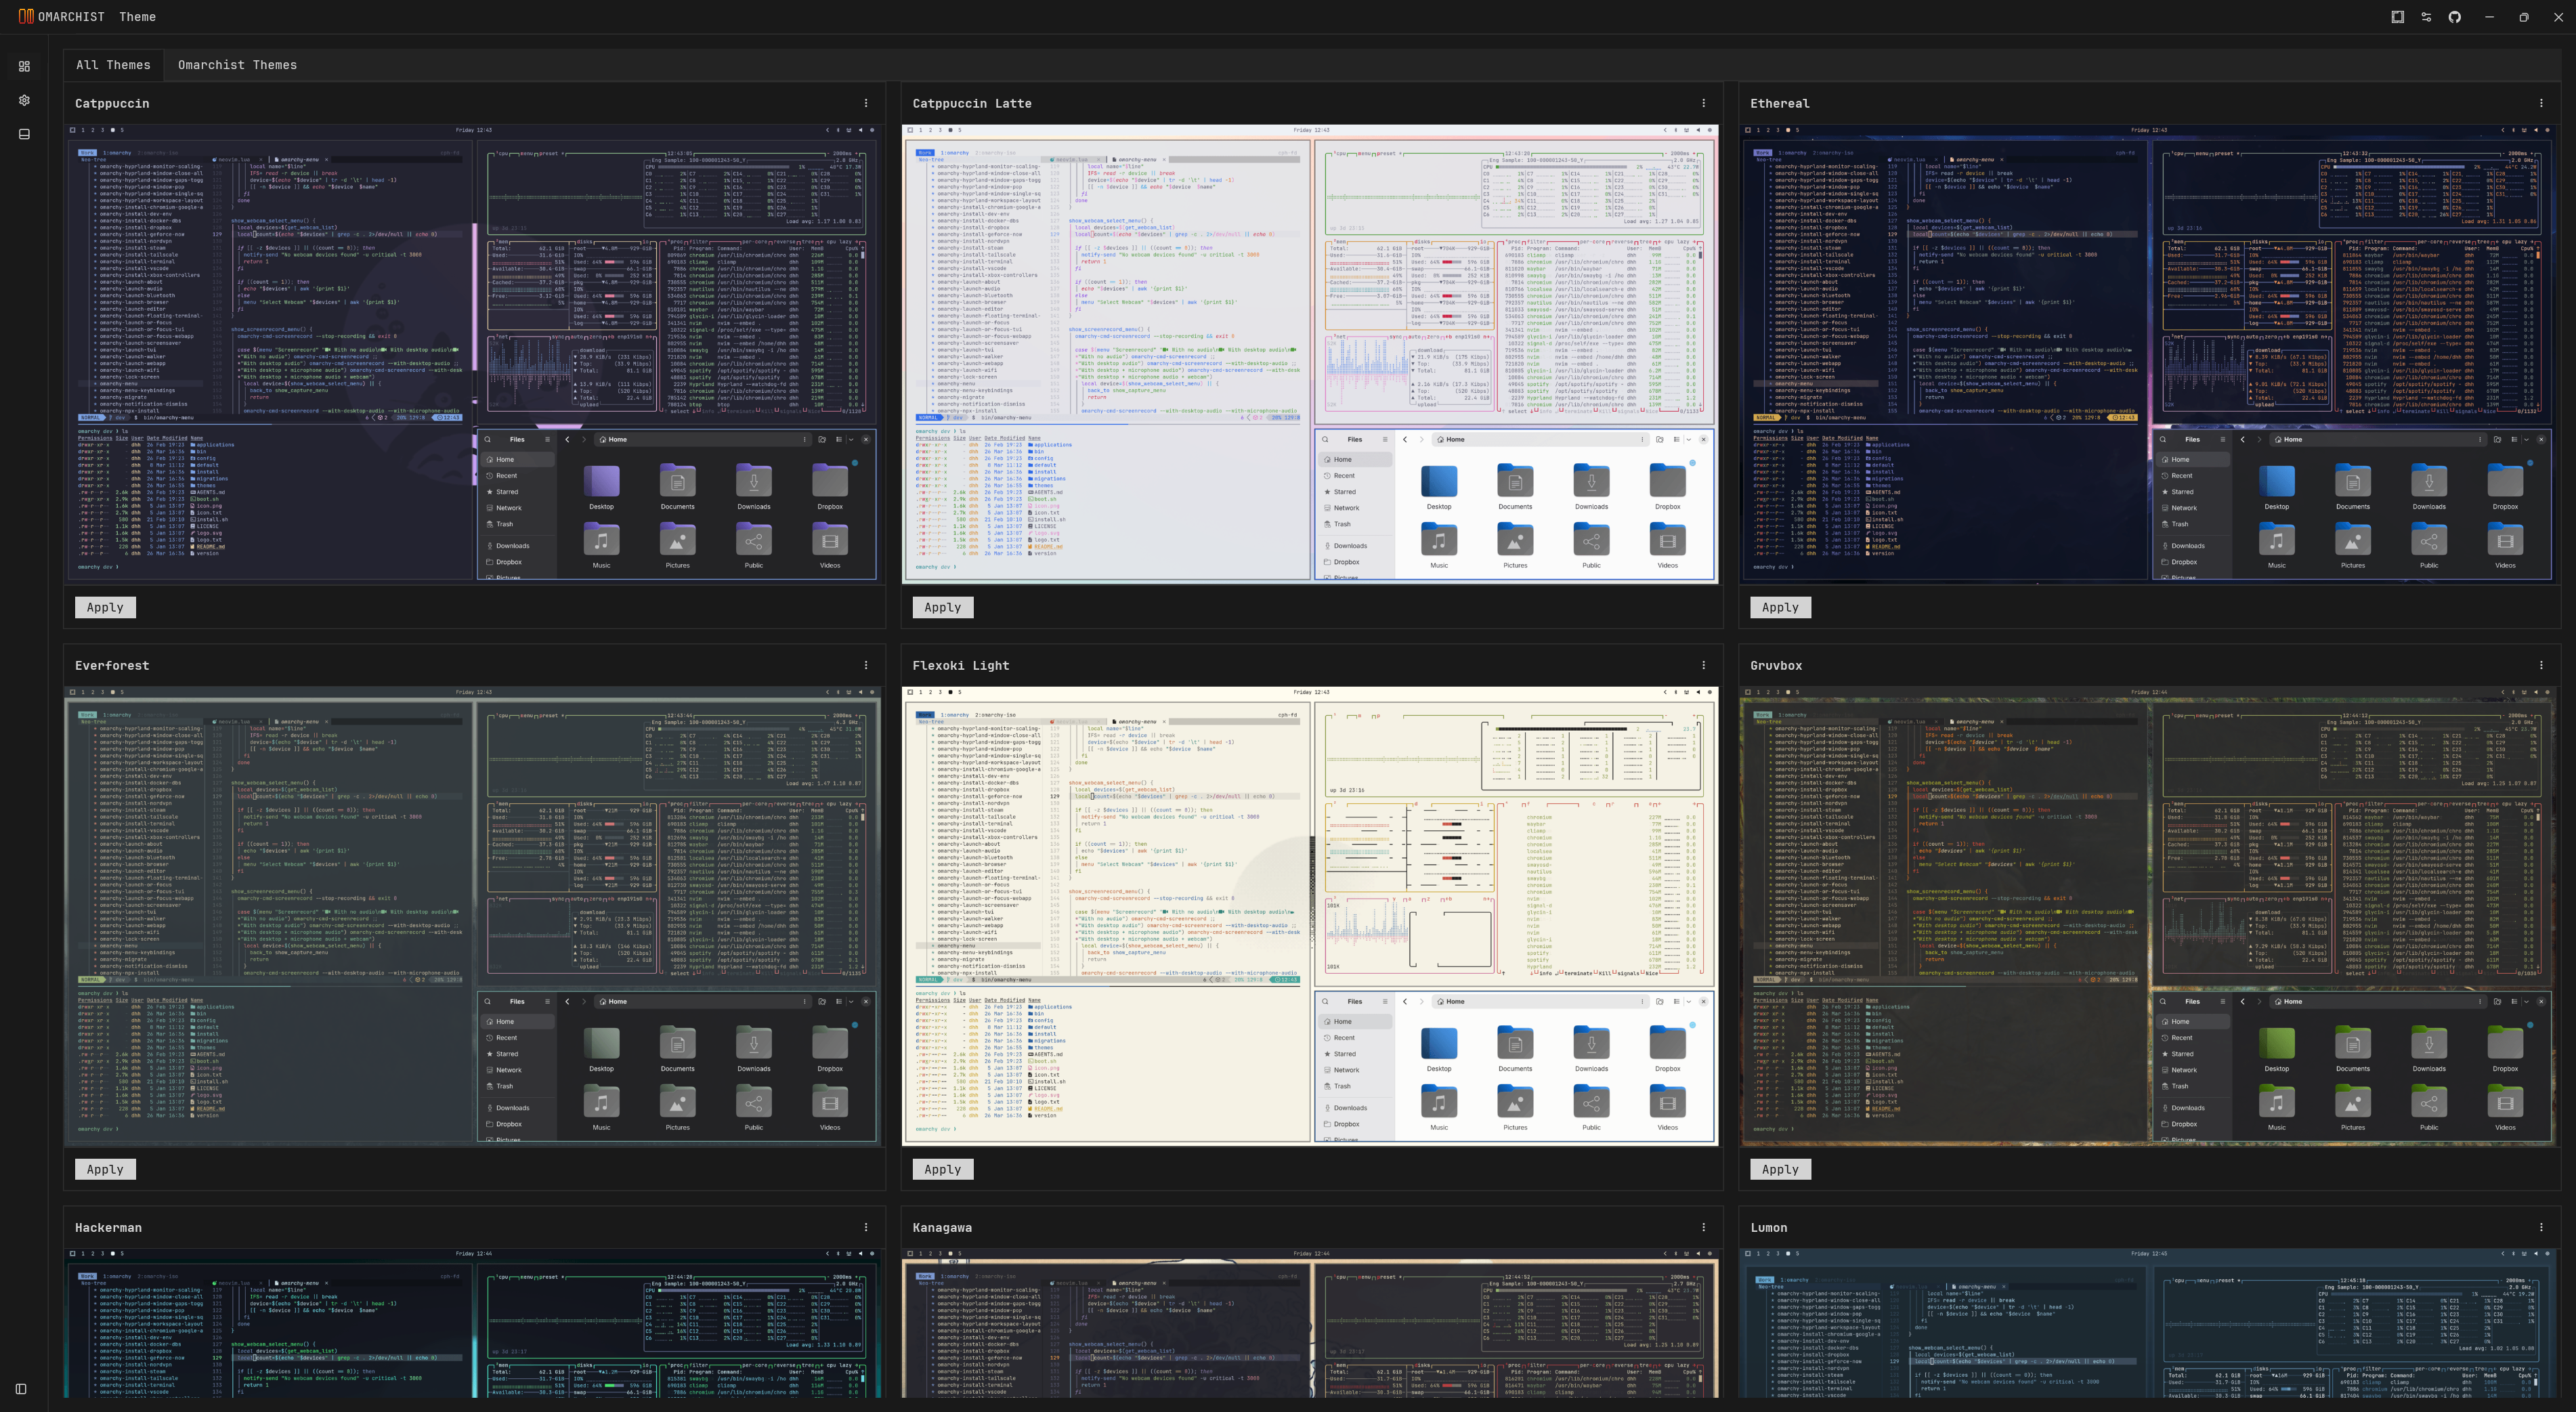Click the "Flexoki Light" card title

click(x=961, y=666)
